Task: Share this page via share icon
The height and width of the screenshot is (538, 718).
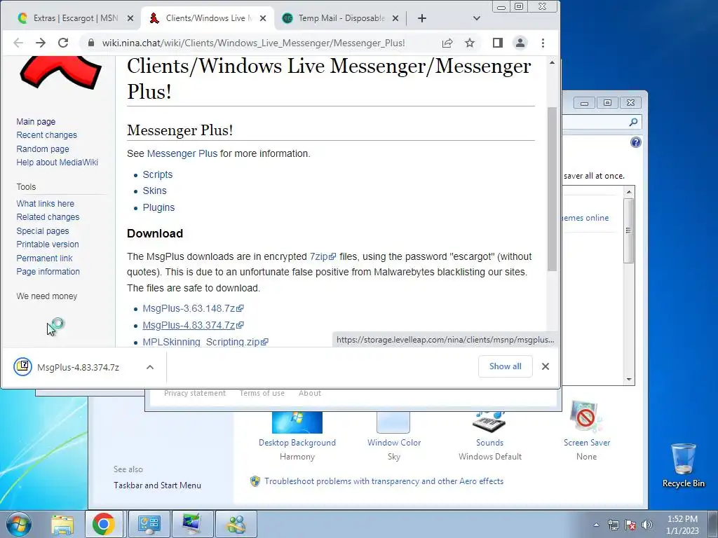Action: point(447,43)
